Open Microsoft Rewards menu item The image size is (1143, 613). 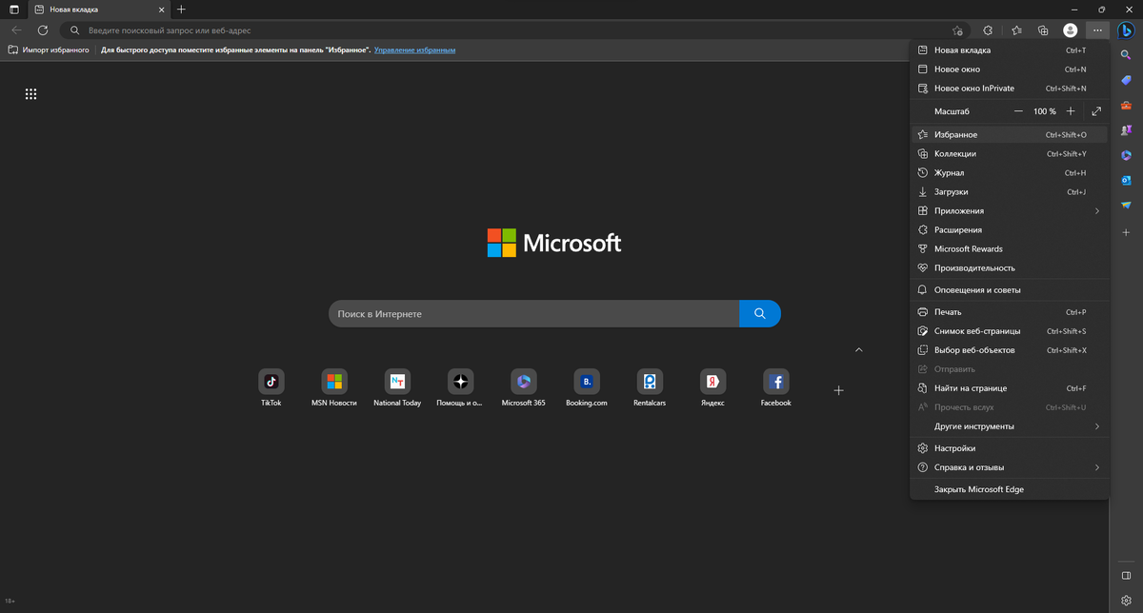pos(1010,249)
